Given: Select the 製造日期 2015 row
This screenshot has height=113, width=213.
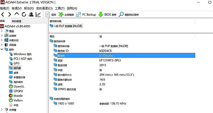Looking at the screenshot, I should tap(124, 65).
